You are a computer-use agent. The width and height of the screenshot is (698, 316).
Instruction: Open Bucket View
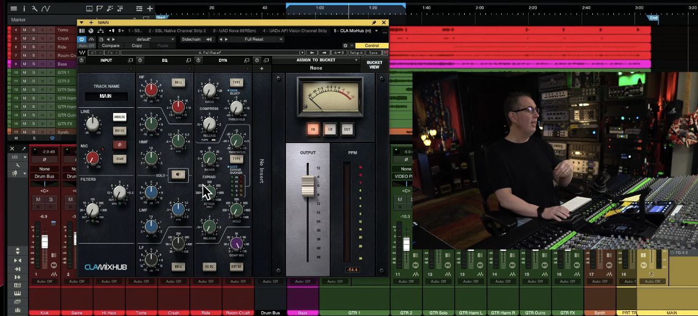374,65
